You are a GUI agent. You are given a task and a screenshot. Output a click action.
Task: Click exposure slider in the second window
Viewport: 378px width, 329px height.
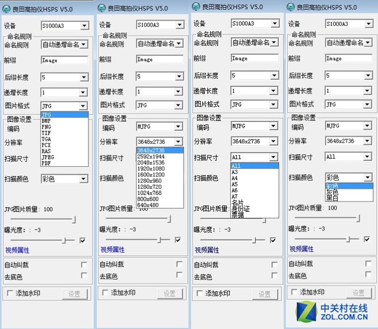tap(138, 240)
